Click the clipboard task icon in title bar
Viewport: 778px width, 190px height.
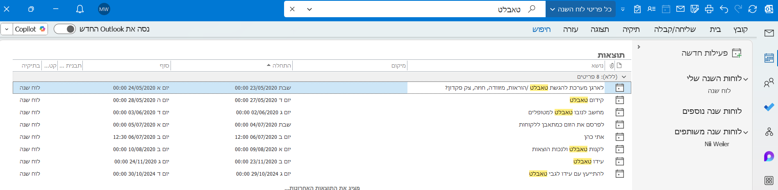click(x=637, y=9)
